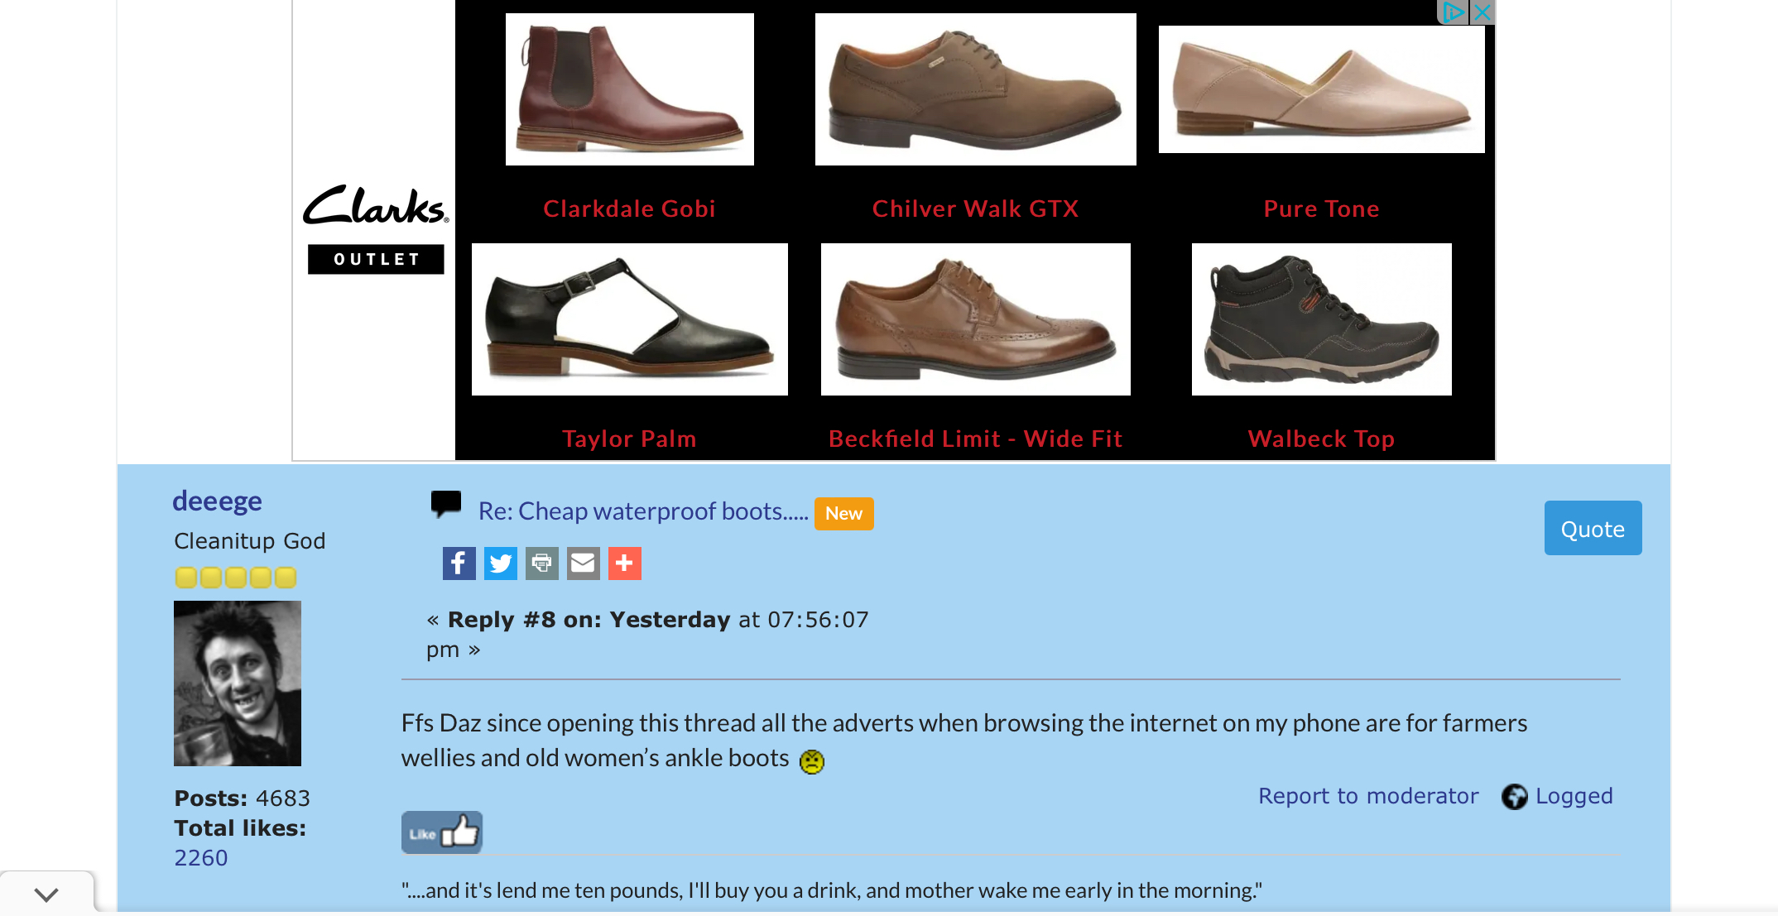Email this post using envelope icon
The width and height of the screenshot is (1778, 916).
tap(583, 564)
